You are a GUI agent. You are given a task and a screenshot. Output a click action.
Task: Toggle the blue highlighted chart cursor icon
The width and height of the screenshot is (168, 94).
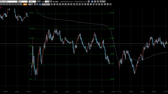pos(92,2)
